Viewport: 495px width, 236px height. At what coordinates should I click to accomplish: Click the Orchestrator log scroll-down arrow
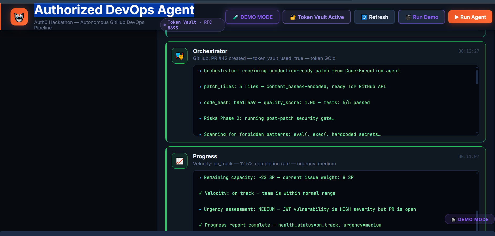click(x=477, y=133)
